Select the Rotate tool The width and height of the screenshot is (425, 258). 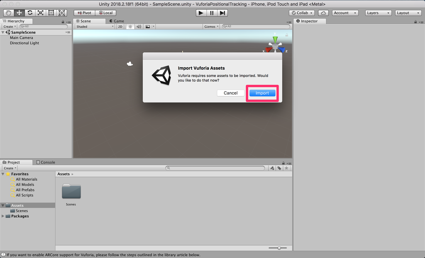(30, 13)
